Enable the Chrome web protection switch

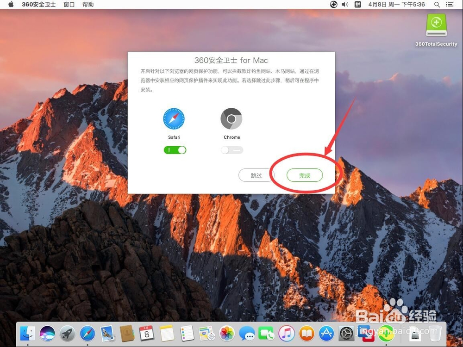click(x=232, y=150)
